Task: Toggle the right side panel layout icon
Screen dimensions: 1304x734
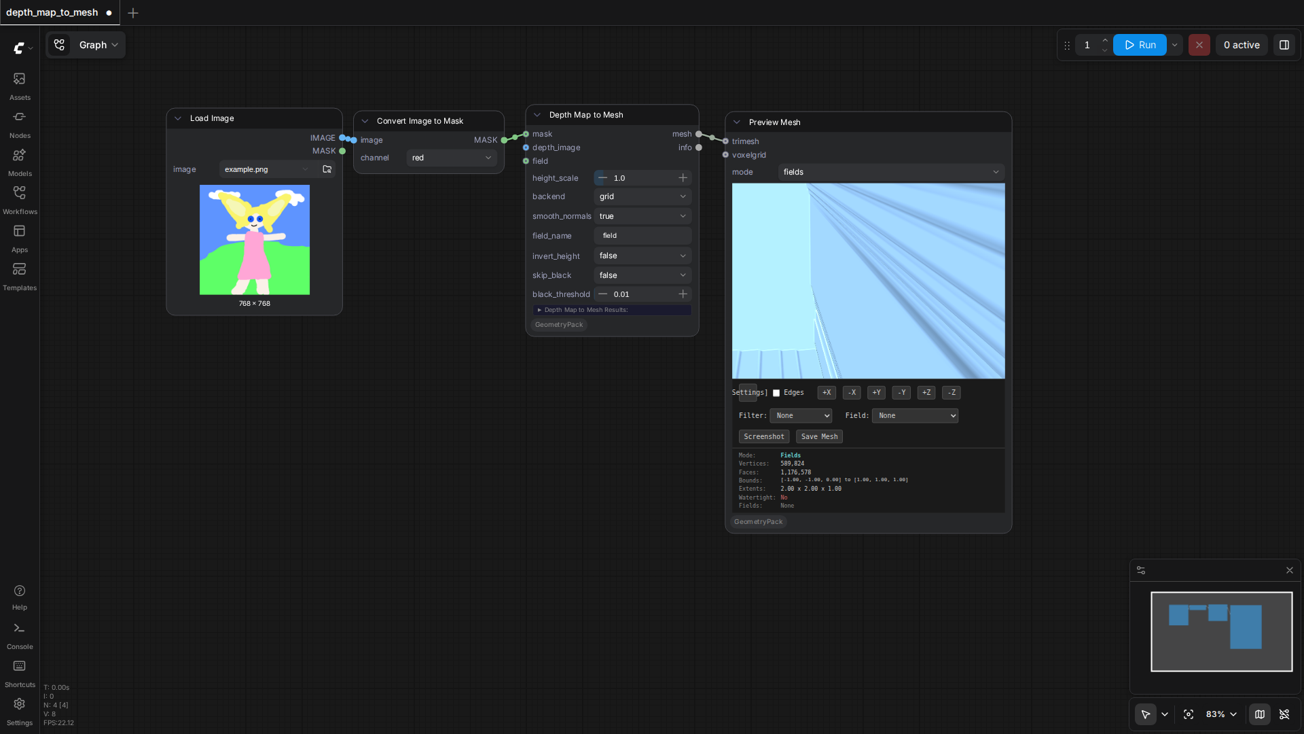Action: point(1284,45)
